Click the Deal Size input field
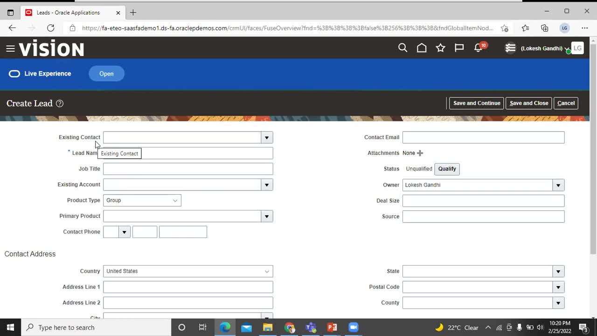 tap(483, 201)
